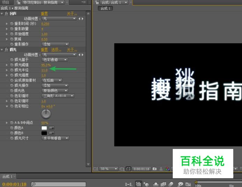Open the 辉光尺寸 水平和垂直 dropdown

(55, 138)
